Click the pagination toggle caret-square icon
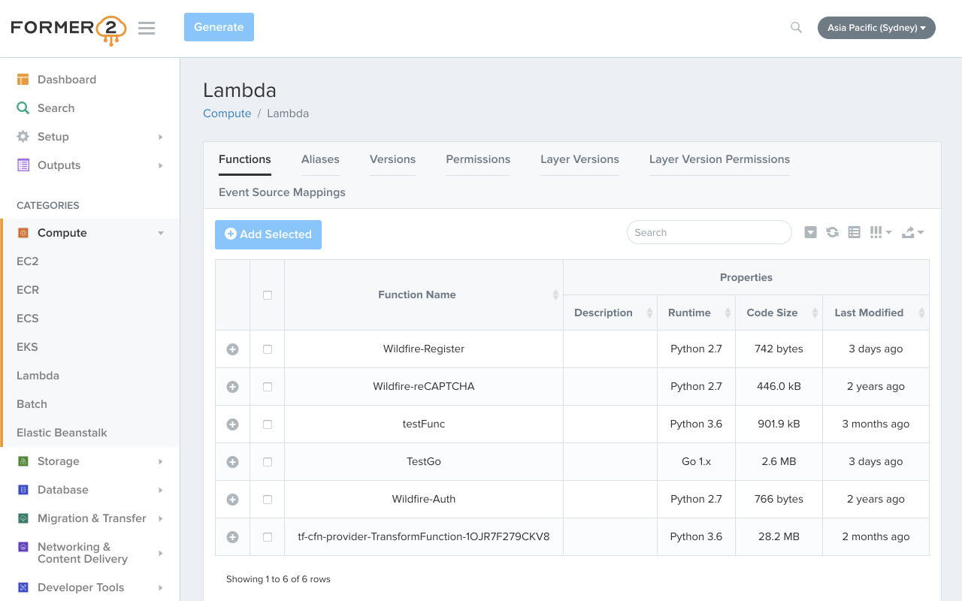This screenshot has height=601, width=962. (810, 233)
